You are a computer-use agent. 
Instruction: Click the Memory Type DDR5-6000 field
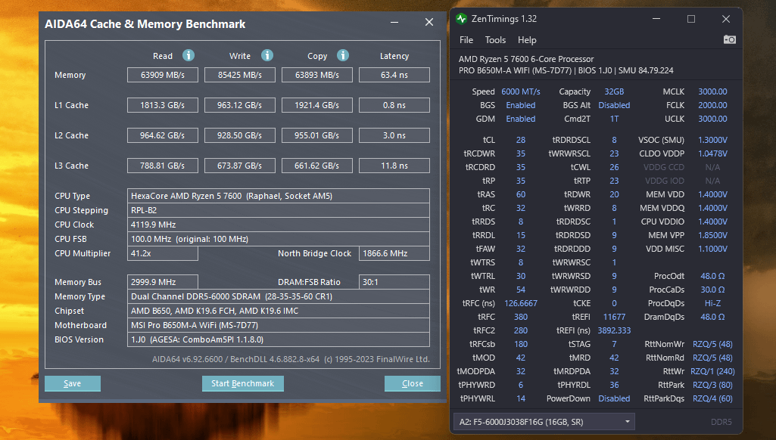(278, 296)
